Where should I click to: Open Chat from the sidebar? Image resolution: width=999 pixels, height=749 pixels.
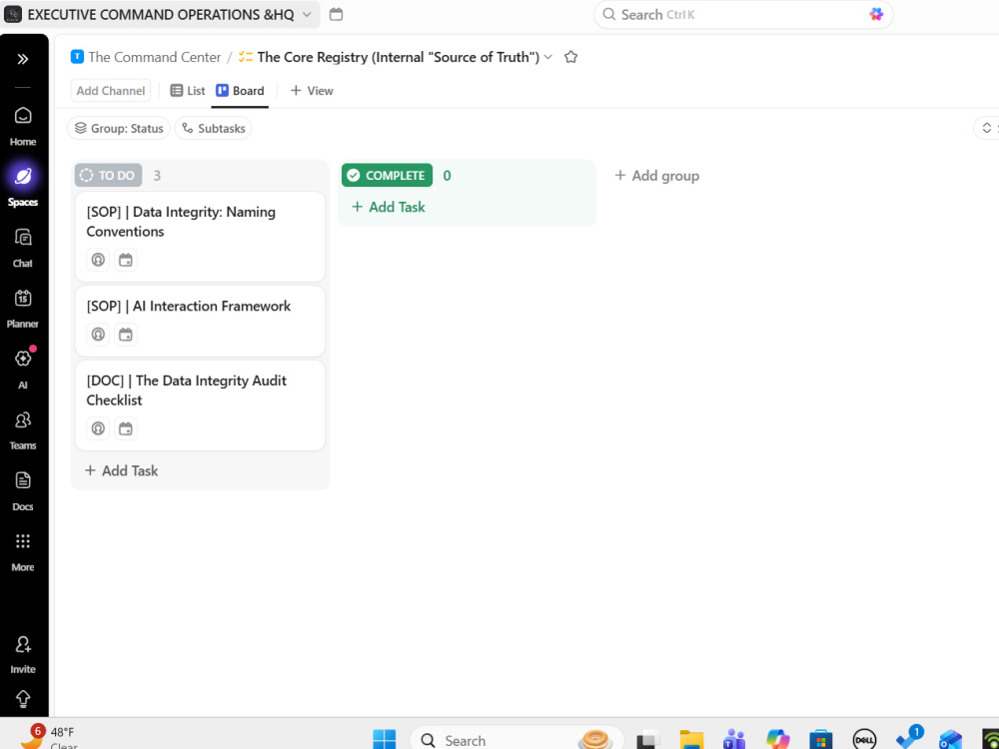point(23,248)
